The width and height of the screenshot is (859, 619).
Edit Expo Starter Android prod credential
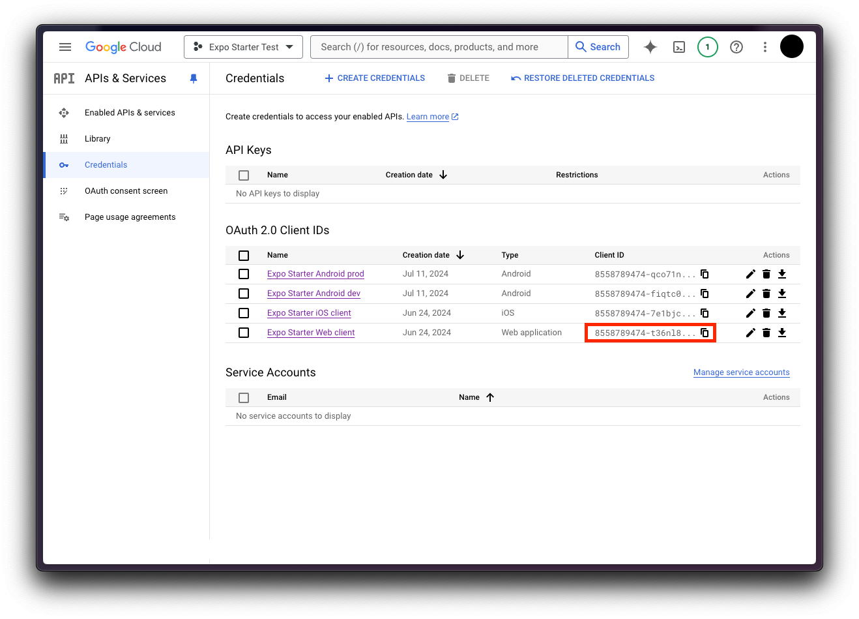pyautogui.click(x=751, y=274)
